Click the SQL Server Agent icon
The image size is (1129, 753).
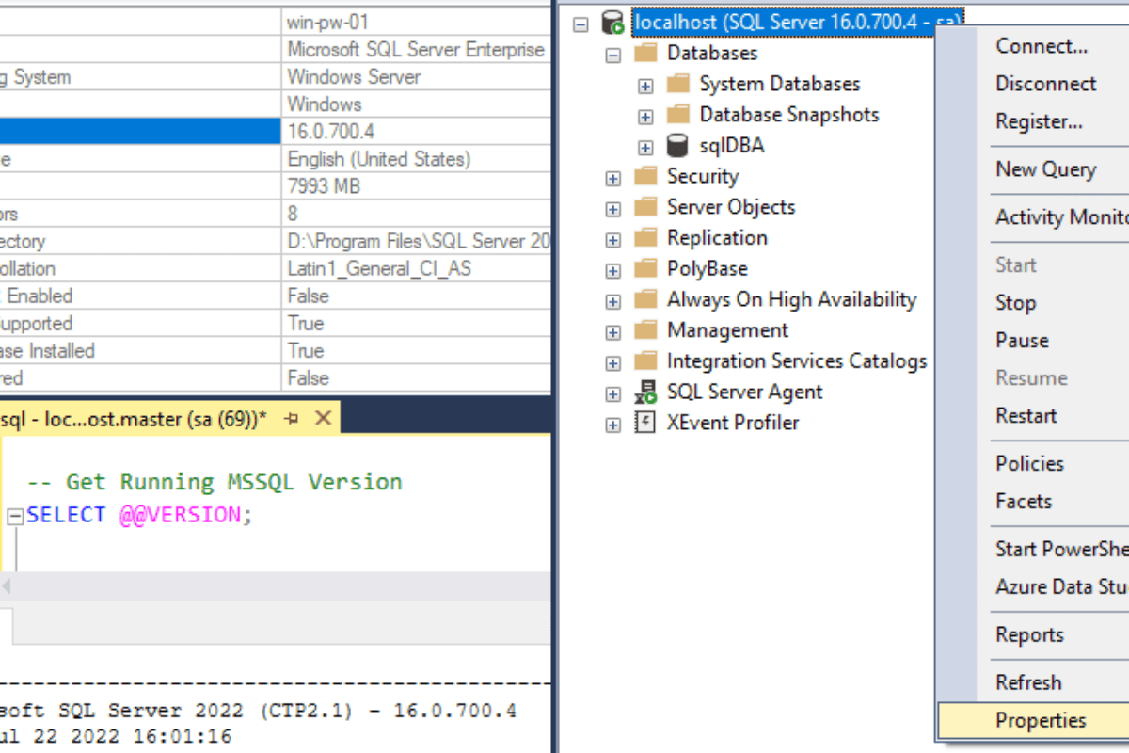(646, 392)
